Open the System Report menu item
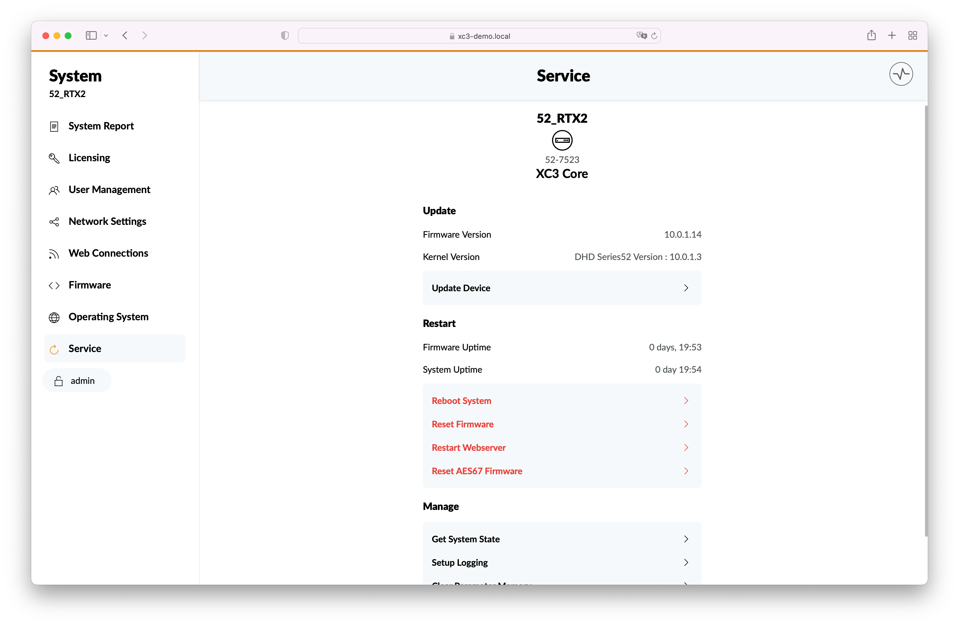Screen dimensions: 959x626 click(x=115, y=126)
